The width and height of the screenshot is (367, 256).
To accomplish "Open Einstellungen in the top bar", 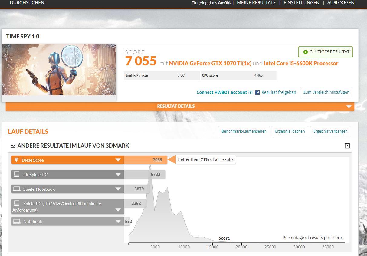I will point(301,3).
